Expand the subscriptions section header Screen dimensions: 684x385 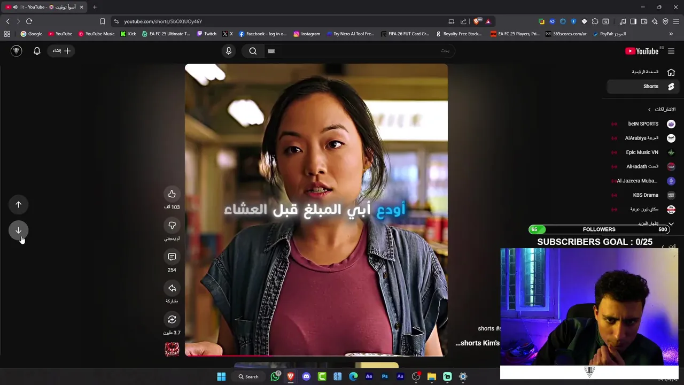(x=662, y=109)
